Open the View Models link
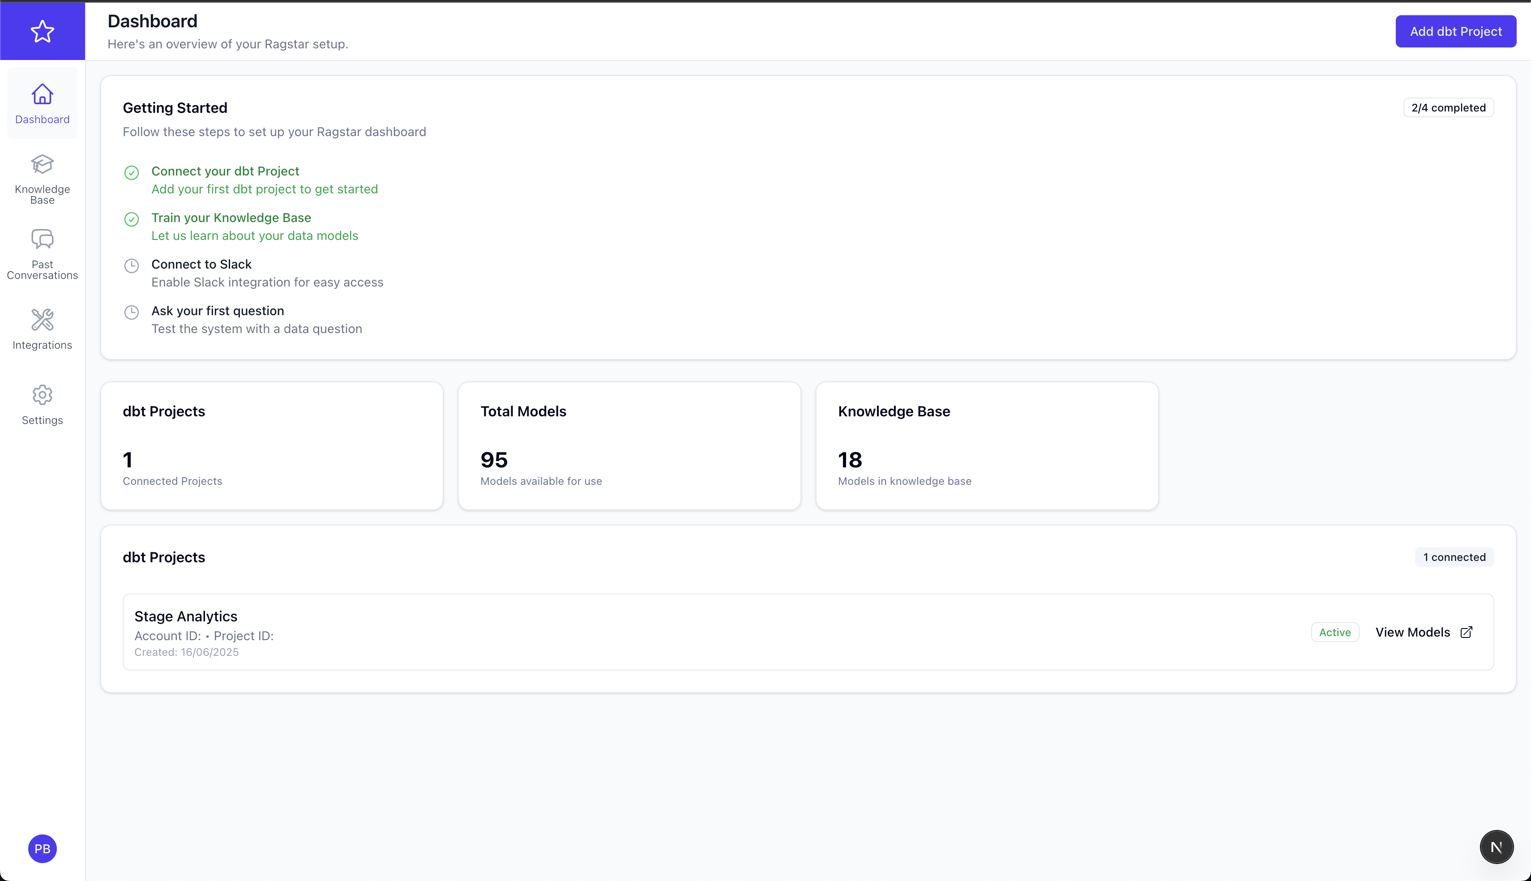 click(1412, 632)
